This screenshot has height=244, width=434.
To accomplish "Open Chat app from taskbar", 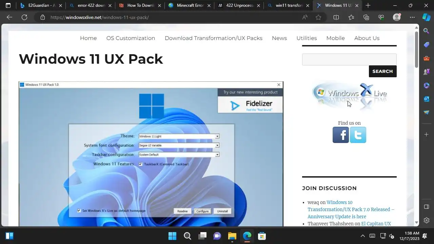I will click(217, 236).
